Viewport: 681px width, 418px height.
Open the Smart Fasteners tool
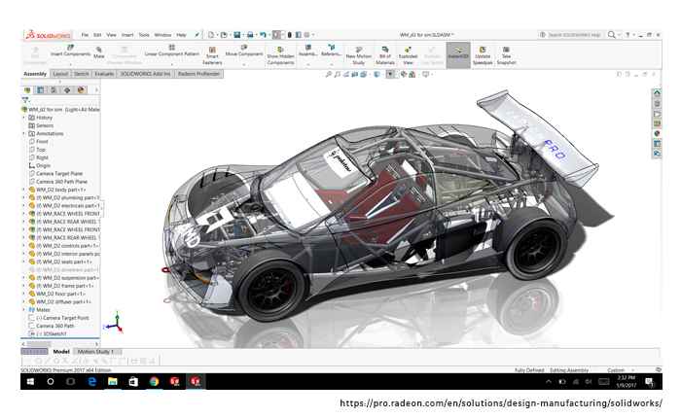click(x=212, y=55)
